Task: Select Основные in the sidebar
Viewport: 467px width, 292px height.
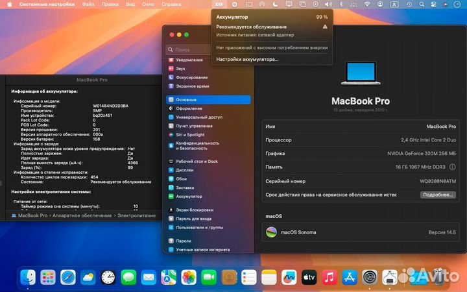Action: [x=208, y=99]
